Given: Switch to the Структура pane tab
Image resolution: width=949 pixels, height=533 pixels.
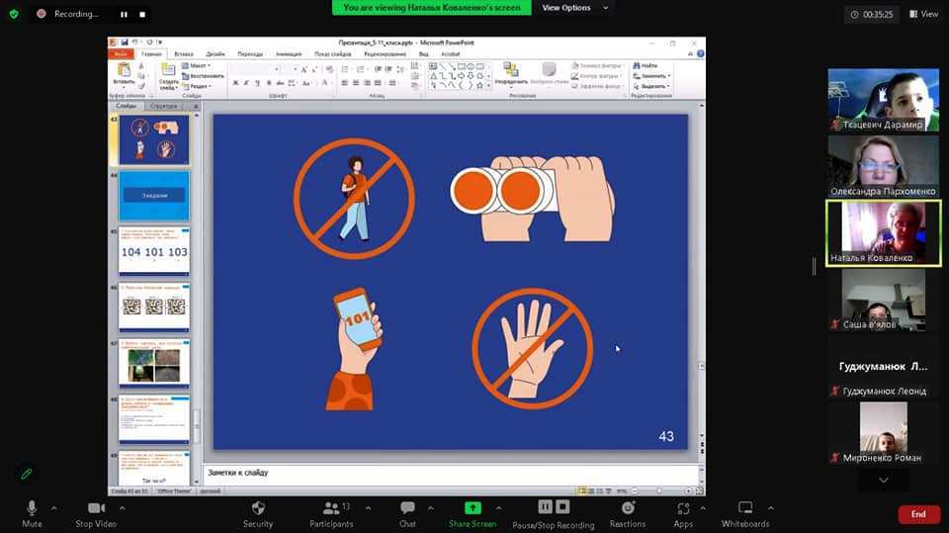Looking at the screenshot, I should point(164,106).
